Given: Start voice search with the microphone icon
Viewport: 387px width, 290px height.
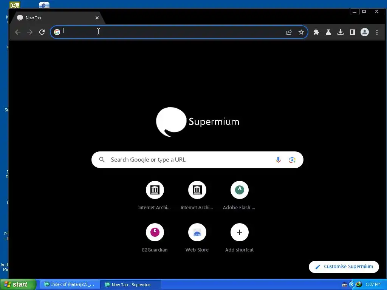Looking at the screenshot, I should click(278, 160).
